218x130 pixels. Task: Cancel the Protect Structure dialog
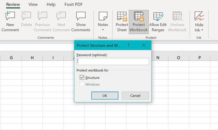click(135, 96)
